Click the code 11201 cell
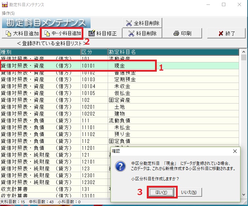Viewport: 248px width, 206px height. pyautogui.click(x=94, y=148)
